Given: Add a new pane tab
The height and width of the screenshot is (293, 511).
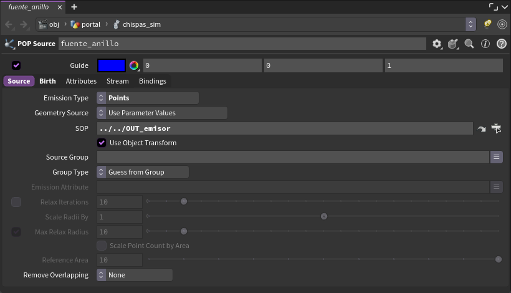Looking at the screenshot, I should coord(74,7).
